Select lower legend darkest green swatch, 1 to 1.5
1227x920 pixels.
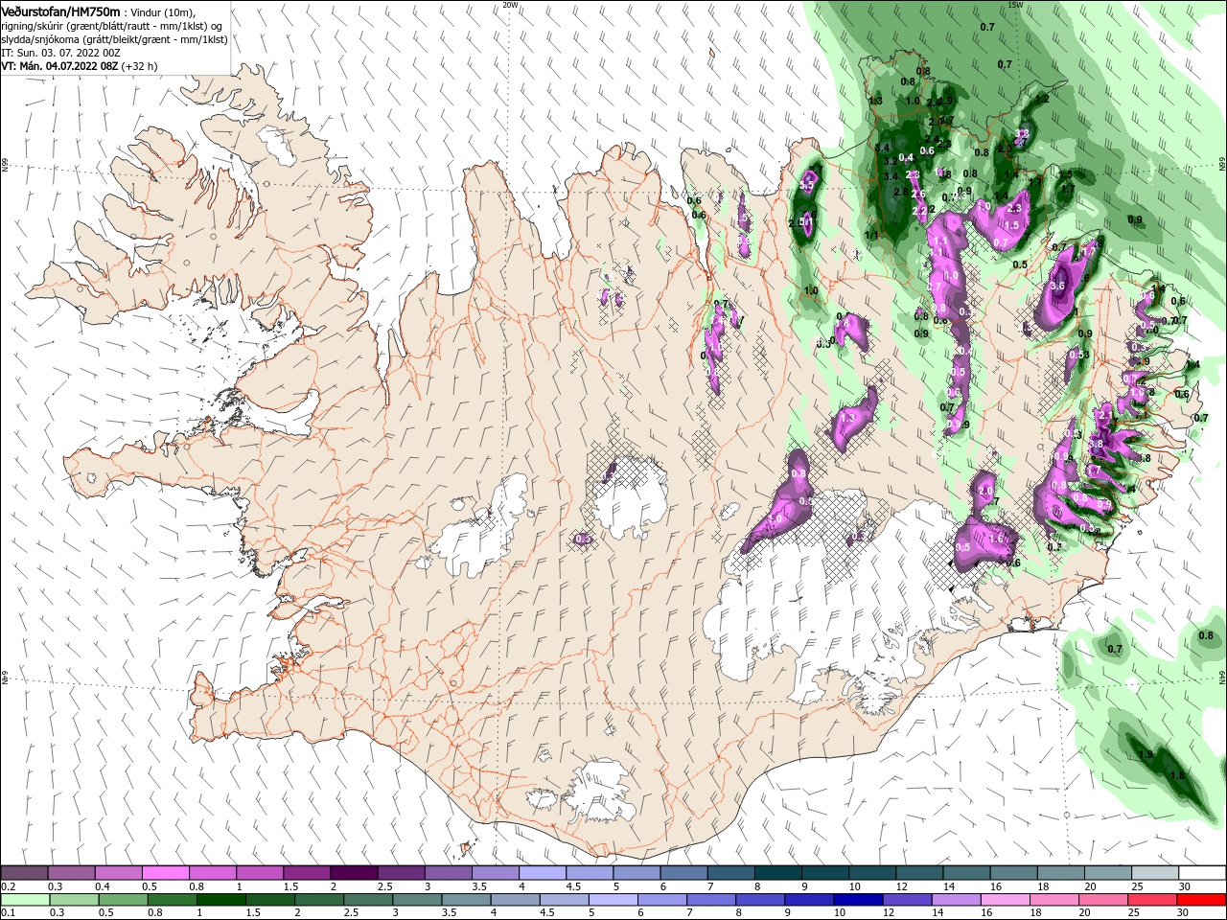click(220, 900)
